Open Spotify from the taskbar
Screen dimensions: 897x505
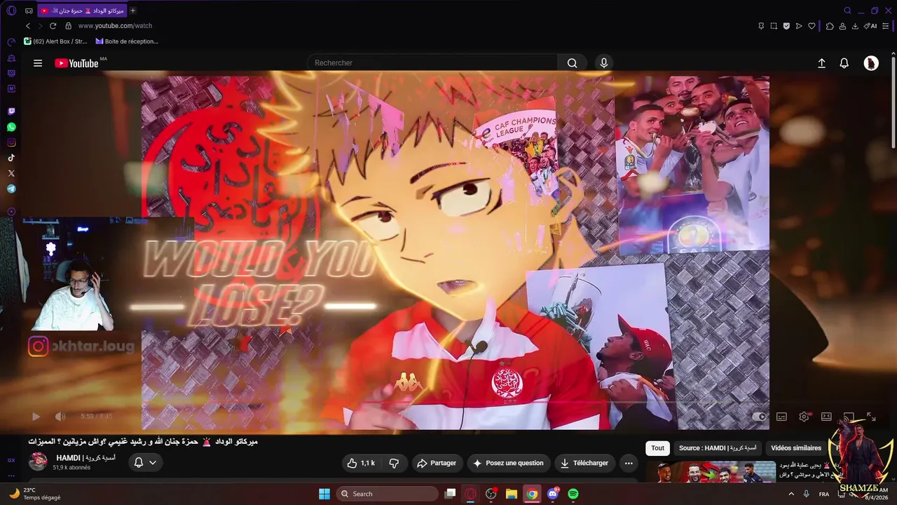pyautogui.click(x=573, y=494)
